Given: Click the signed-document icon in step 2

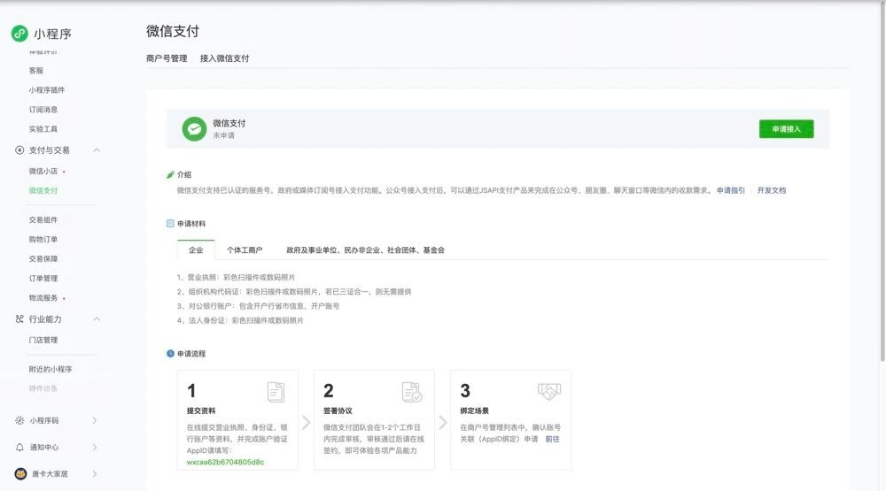Looking at the screenshot, I should click(412, 392).
